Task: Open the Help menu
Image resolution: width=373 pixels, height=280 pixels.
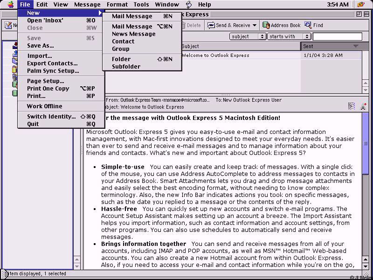Action: click(x=205, y=4)
